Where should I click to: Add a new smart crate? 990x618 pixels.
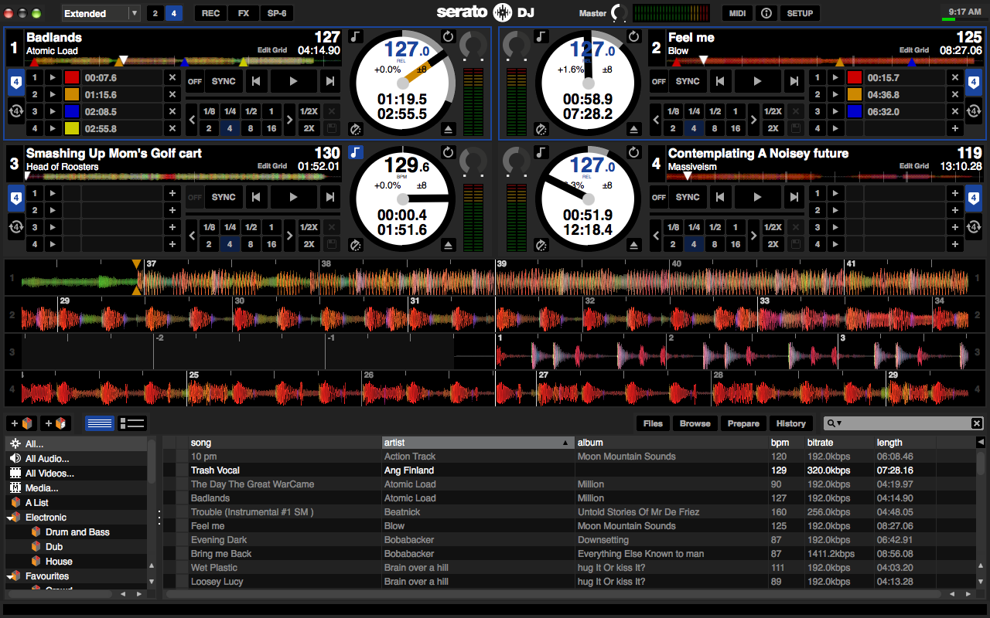(x=56, y=424)
